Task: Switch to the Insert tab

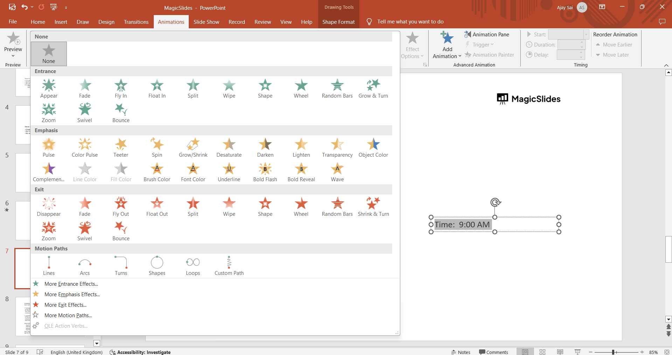Action: coord(61,22)
